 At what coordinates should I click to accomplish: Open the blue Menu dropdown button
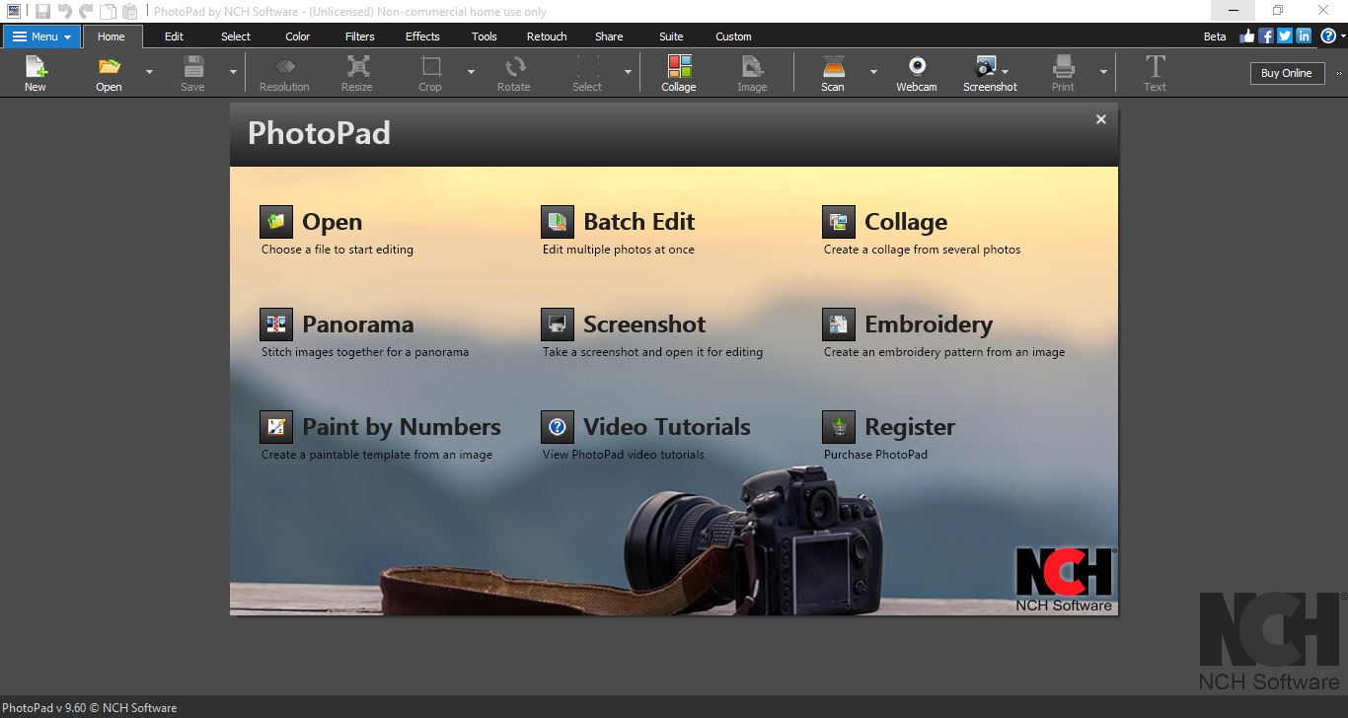(41, 36)
